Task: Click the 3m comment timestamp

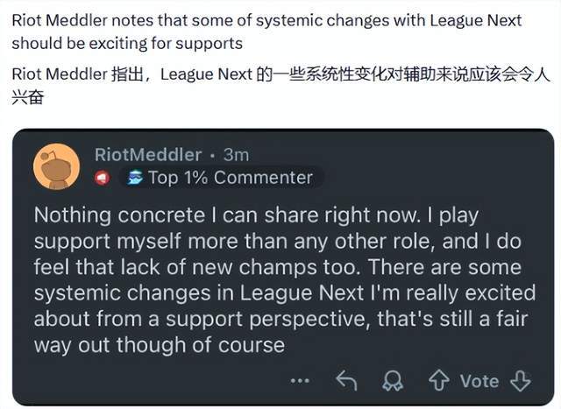Action: 236,154
